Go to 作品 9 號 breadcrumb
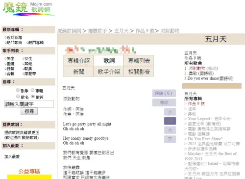The width and height of the screenshot is (245, 179). [x=145, y=31]
